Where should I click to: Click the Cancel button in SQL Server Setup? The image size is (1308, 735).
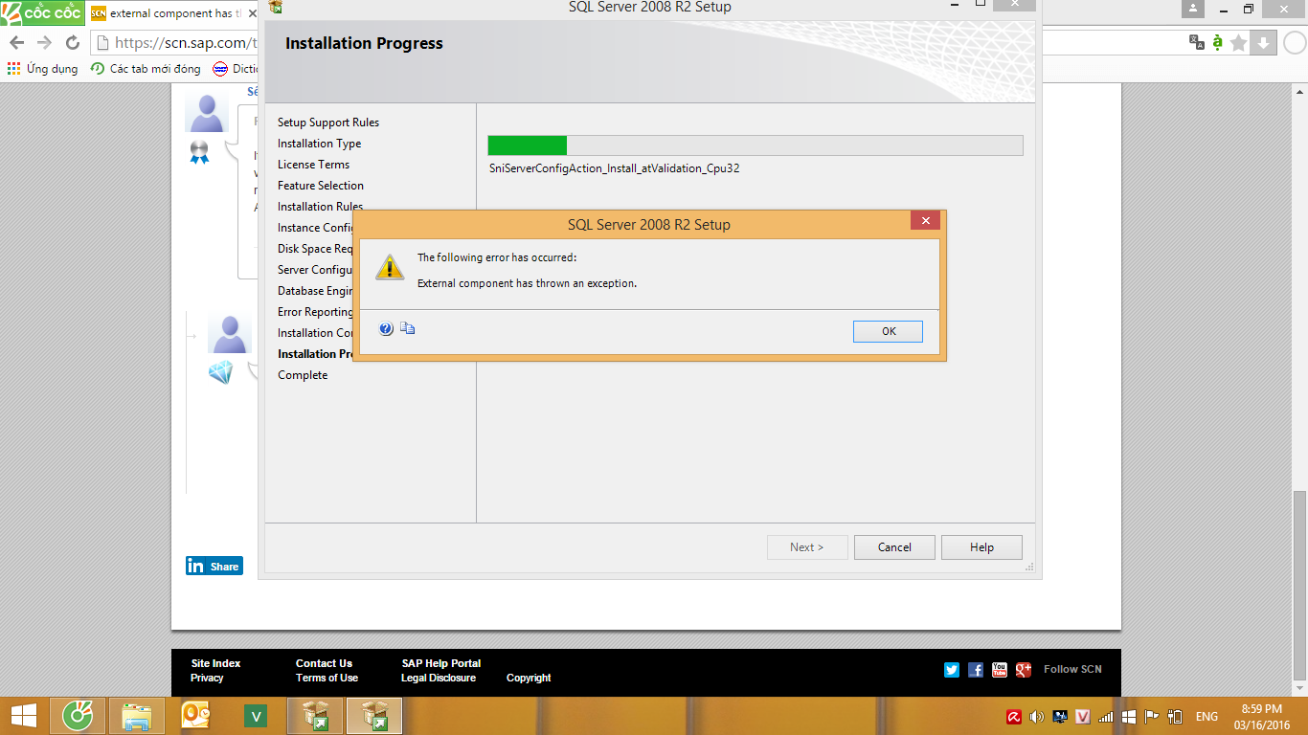point(894,547)
